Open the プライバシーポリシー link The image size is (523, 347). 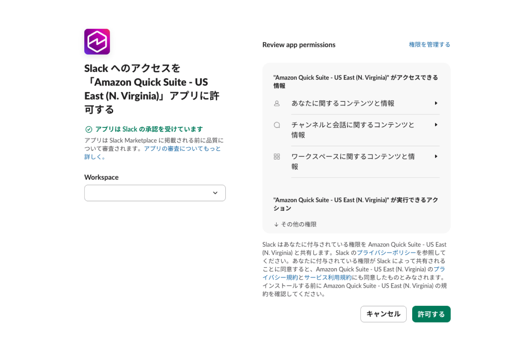pos(386,253)
